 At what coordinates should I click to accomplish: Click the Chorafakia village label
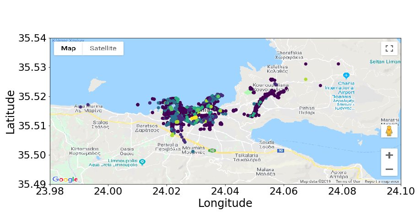pyautogui.click(x=289, y=55)
